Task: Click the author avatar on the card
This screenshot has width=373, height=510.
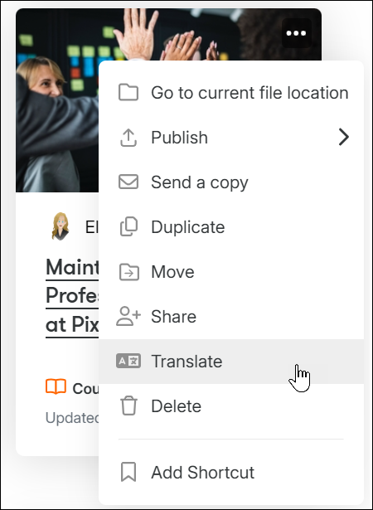Action: click(61, 226)
